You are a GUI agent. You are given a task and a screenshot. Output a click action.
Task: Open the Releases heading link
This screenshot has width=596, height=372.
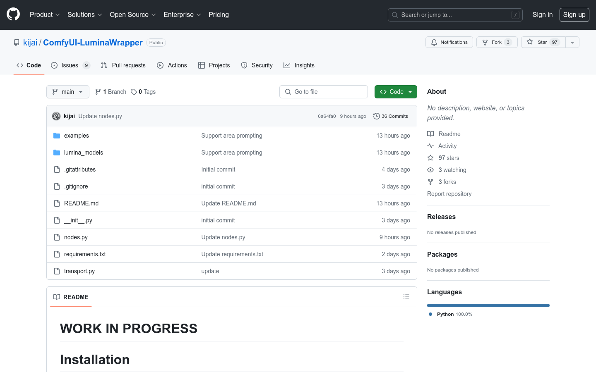click(441, 217)
